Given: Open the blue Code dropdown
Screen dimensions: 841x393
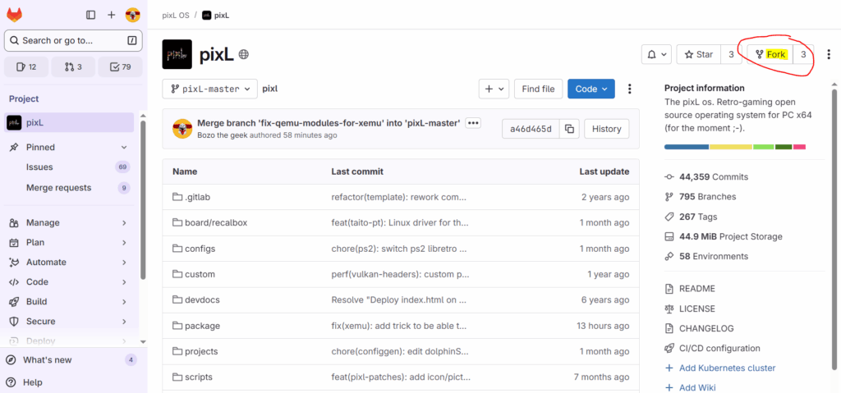Looking at the screenshot, I should (591, 89).
